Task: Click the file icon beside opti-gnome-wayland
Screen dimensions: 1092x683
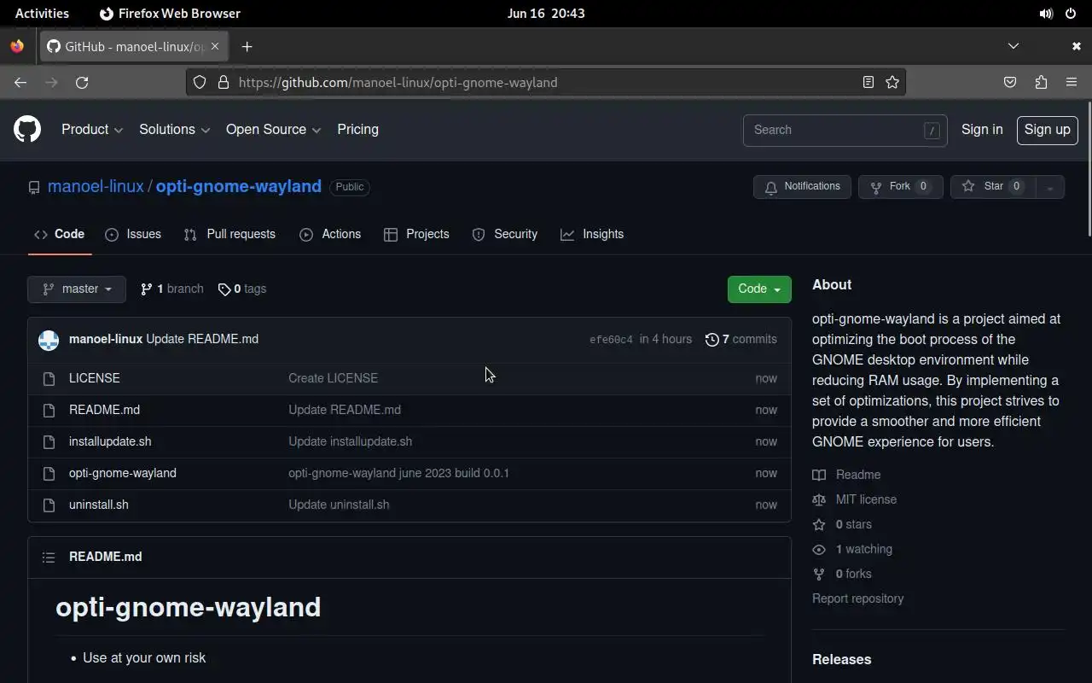Action: tap(49, 473)
